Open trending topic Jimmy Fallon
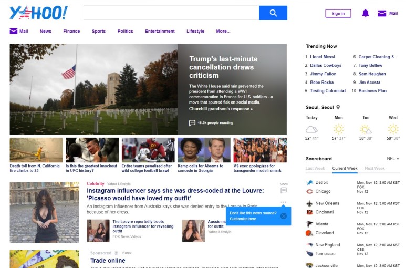 point(323,74)
